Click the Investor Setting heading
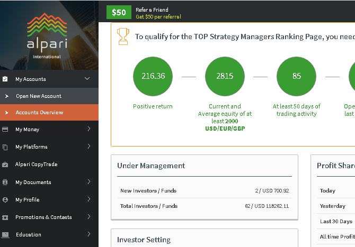This screenshot has width=355, height=247. coord(144,240)
